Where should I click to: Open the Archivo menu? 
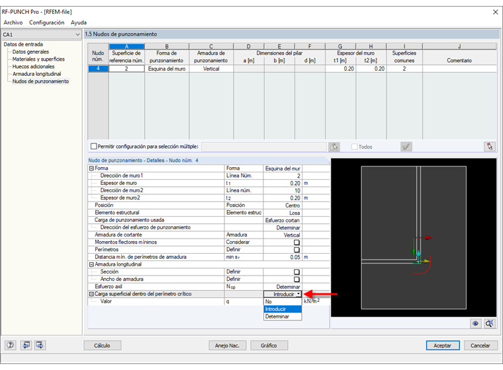click(13, 22)
